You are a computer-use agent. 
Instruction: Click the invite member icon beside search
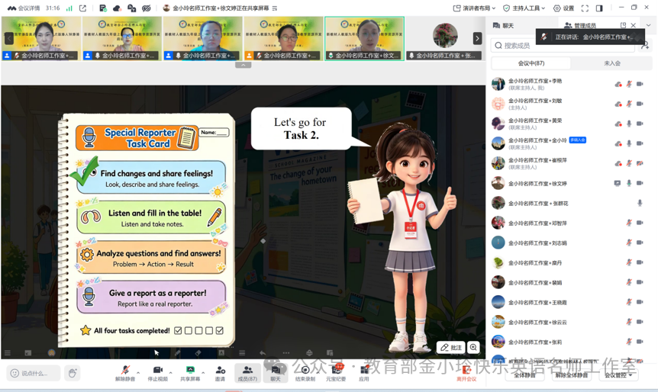click(x=645, y=45)
